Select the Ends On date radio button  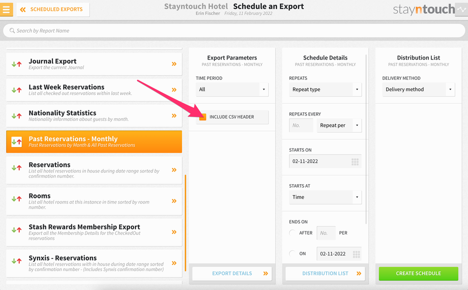click(292, 253)
